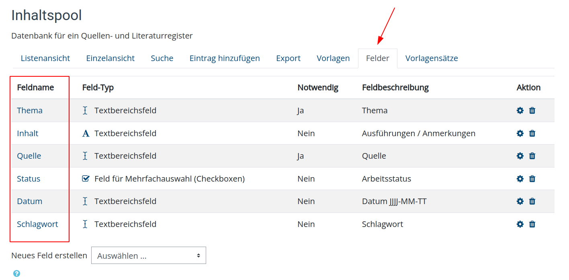This screenshot has width=569, height=280.
Task: Select the Vorlagensätze tab
Action: pyautogui.click(x=432, y=58)
